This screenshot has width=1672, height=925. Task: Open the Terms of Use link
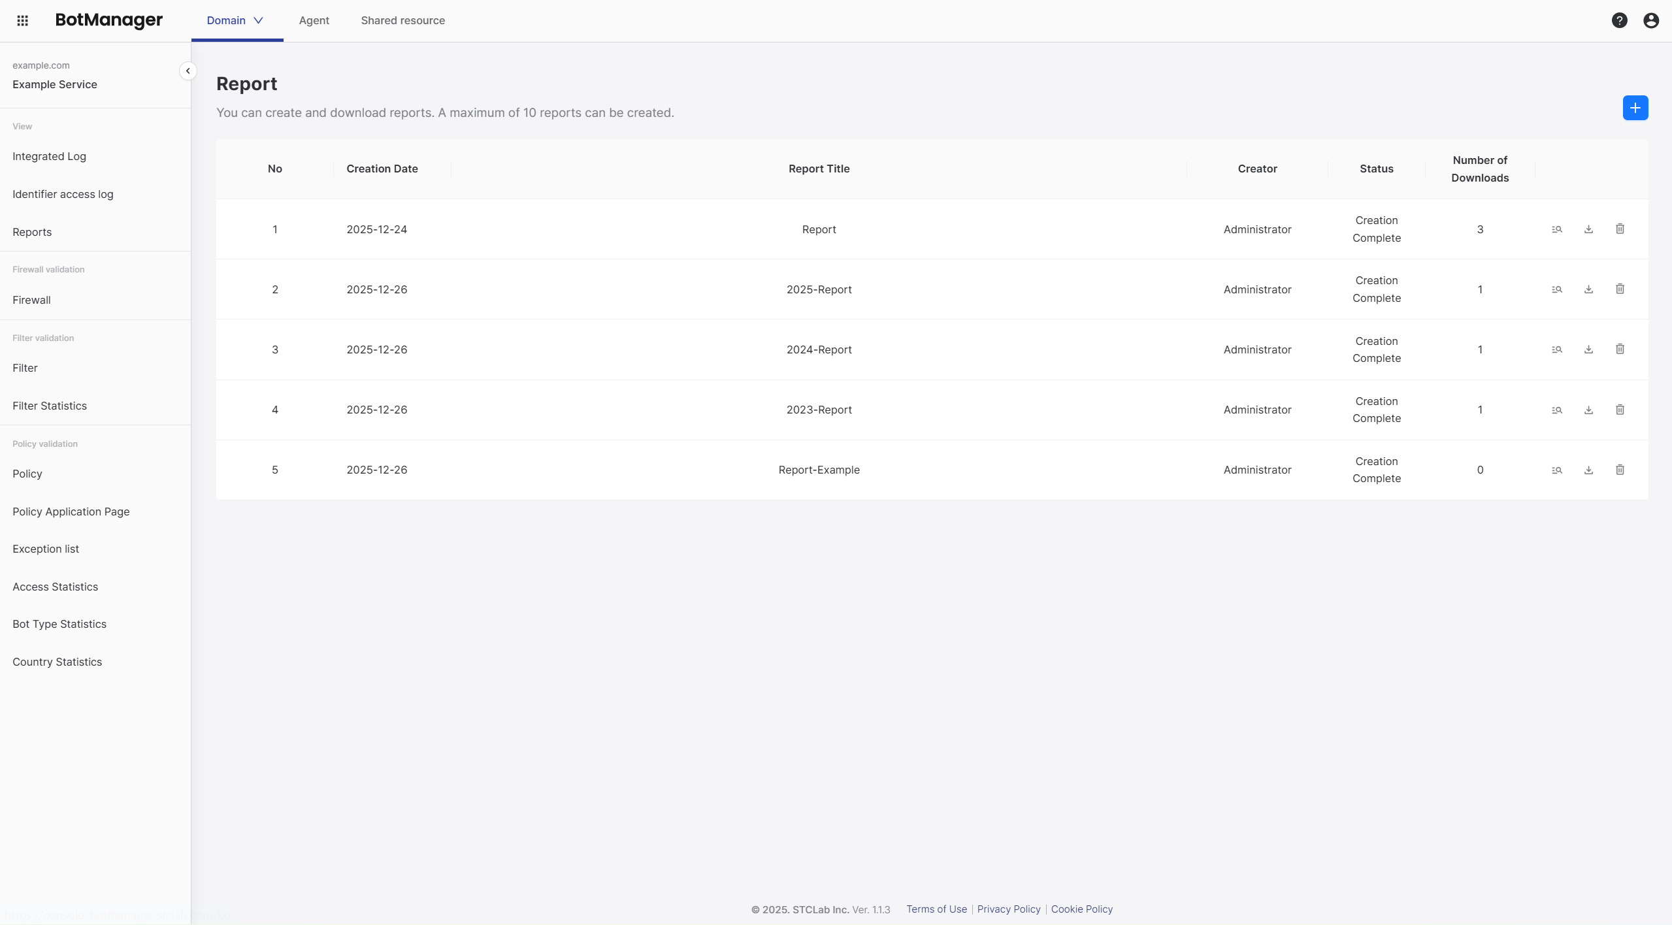[936, 909]
